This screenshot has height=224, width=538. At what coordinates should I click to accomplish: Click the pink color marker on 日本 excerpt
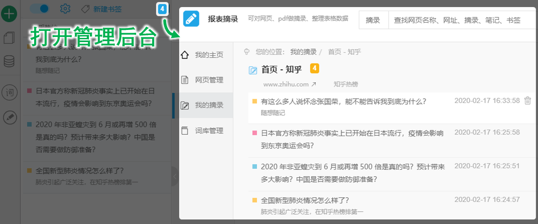pyautogui.click(x=254, y=133)
